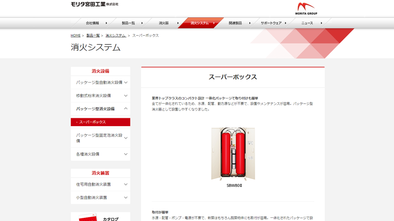Click the arrow icon beside 会社情報

106,23
